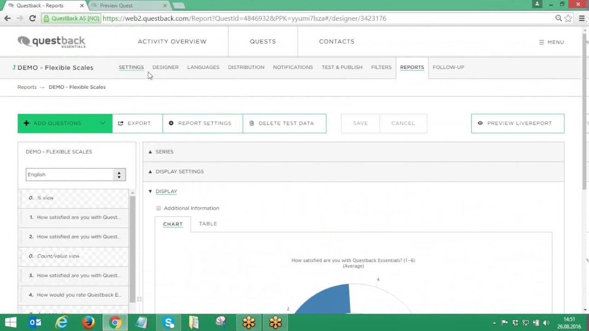Select the Reports tab
589x331 pixels.
point(412,67)
